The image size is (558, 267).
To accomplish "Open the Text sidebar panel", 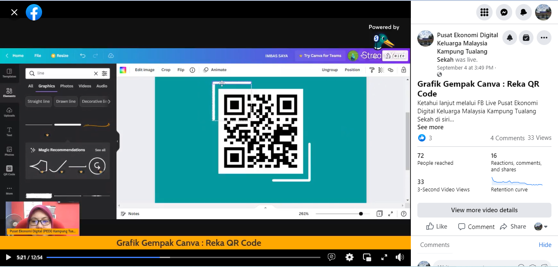I will click(x=9, y=131).
